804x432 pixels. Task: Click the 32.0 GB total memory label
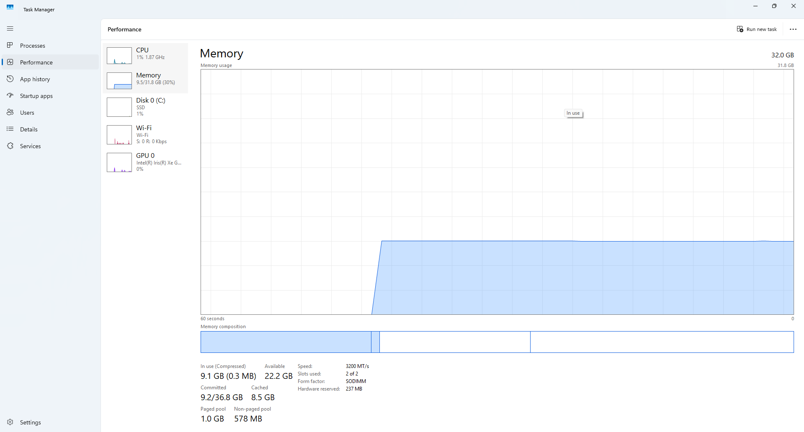[782, 55]
